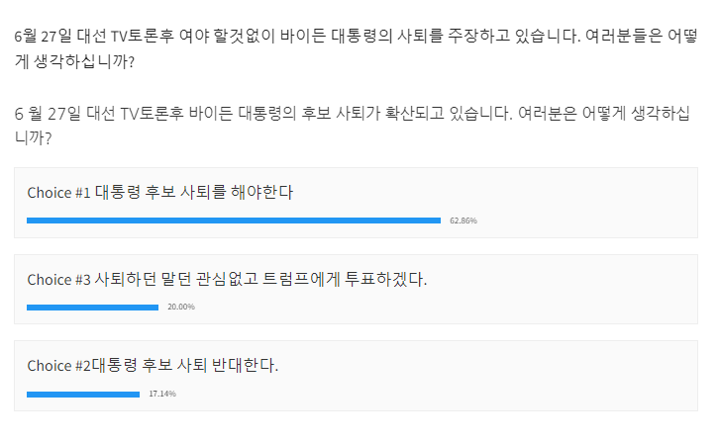
Task: Click the Choice #3 blue progress bar
Action: (x=92, y=308)
